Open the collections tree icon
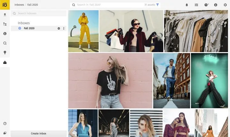The height and width of the screenshot is (137, 230). pyautogui.click(x=5, y=24)
